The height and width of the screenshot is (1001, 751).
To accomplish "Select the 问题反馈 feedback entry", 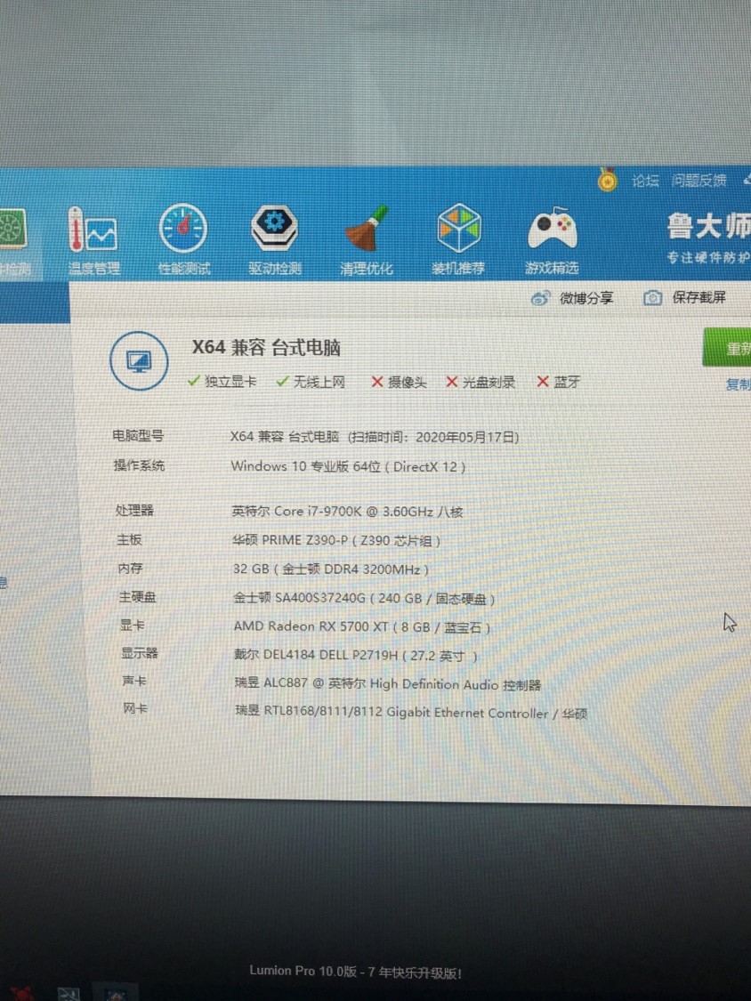I will pyautogui.click(x=700, y=180).
